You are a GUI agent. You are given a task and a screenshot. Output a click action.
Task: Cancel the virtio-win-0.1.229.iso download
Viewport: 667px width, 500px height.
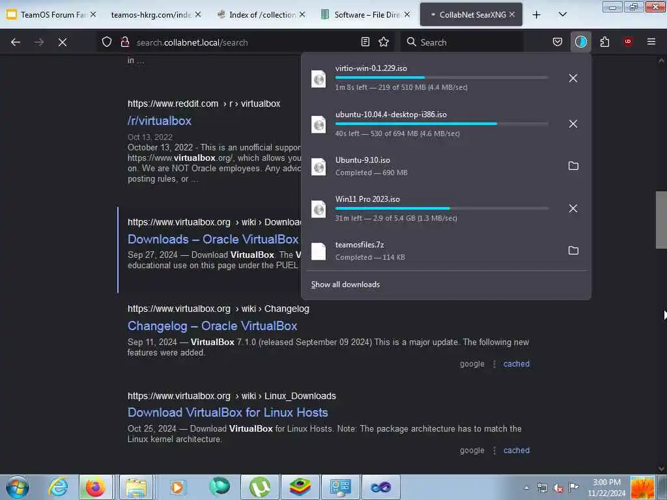click(573, 78)
